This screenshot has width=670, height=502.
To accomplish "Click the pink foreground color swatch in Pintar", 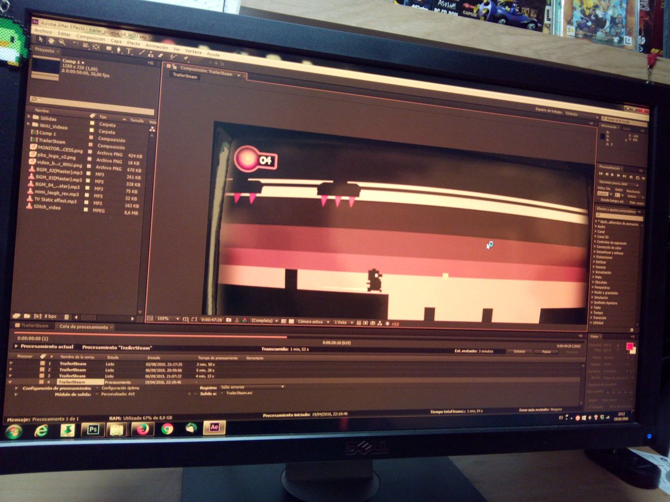I will 630,346.
